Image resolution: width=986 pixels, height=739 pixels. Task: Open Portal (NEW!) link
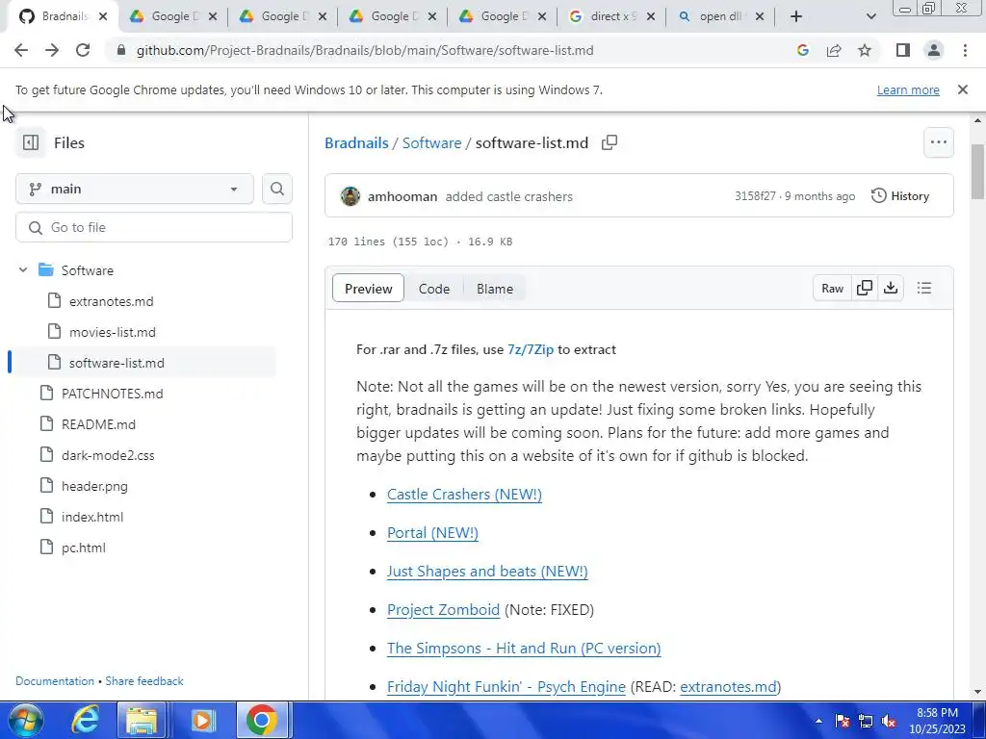(432, 532)
